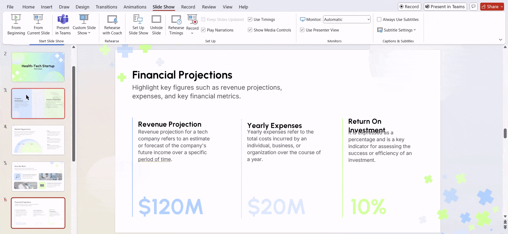Enable Always Use Subtitles
508x234 pixels.
click(x=379, y=19)
